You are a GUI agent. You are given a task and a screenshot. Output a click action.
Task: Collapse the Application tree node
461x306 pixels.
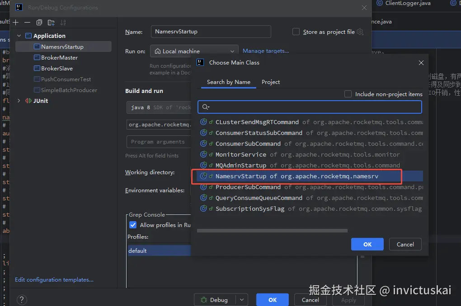coord(19,36)
